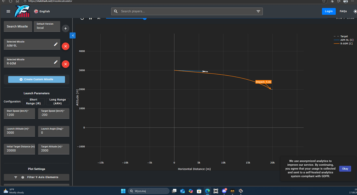Click Create Custom Missile
Screen dimensions: 357x195
pyautogui.click(x=36, y=79)
